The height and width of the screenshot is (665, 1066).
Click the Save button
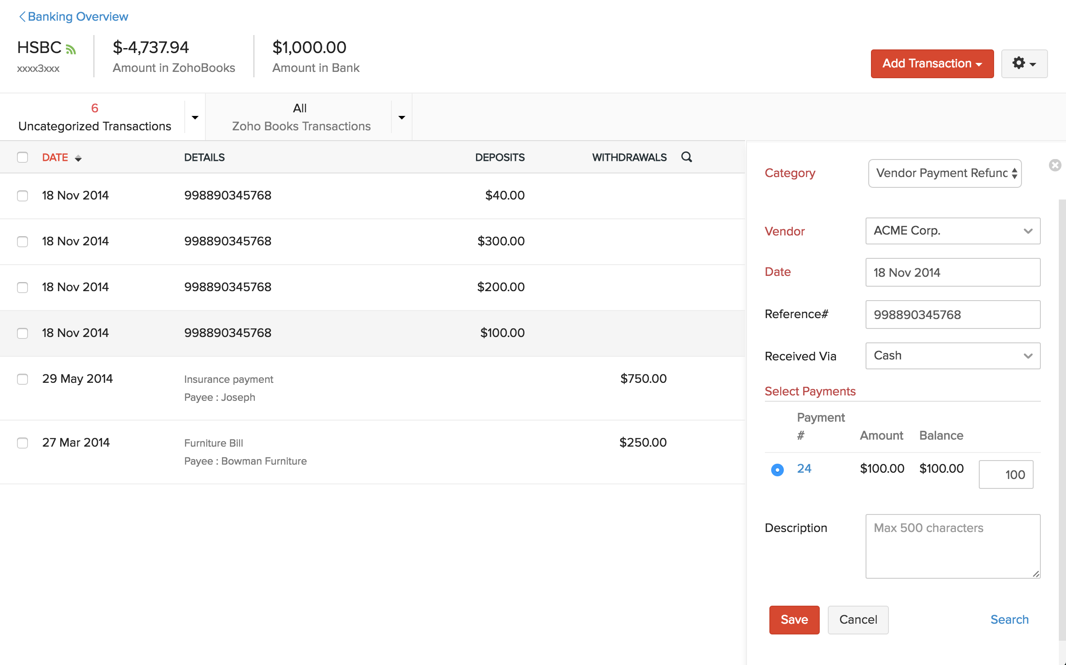point(794,620)
